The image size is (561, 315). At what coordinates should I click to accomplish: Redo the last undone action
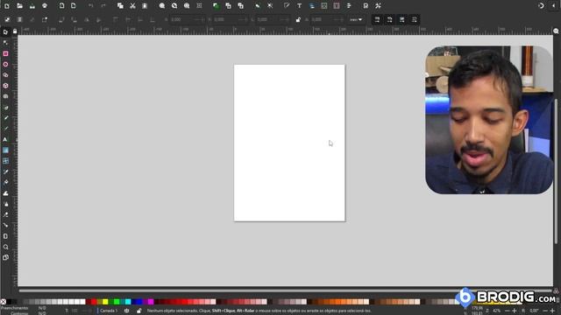click(x=103, y=6)
